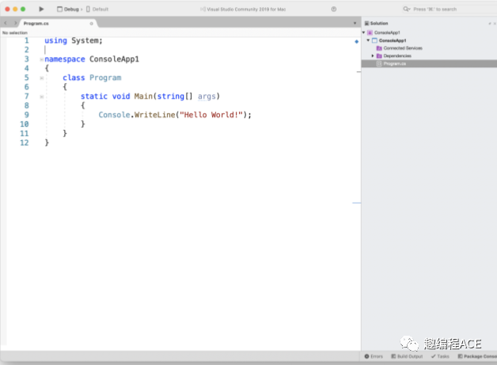
Task: Collapse the Main method fold marker
Action: pyautogui.click(x=41, y=97)
